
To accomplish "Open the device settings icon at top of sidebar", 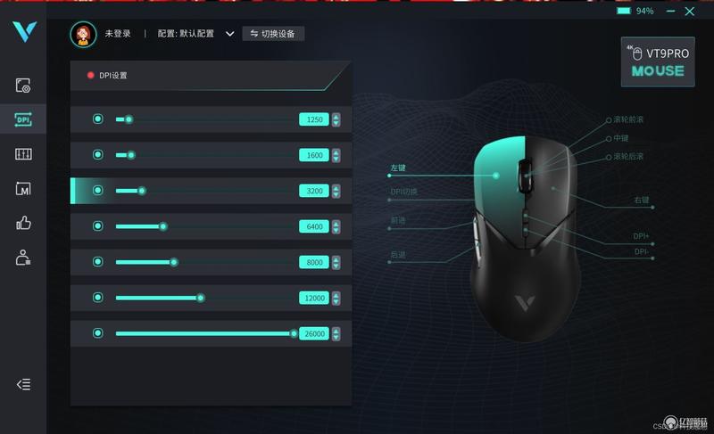I will (x=23, y=86).
